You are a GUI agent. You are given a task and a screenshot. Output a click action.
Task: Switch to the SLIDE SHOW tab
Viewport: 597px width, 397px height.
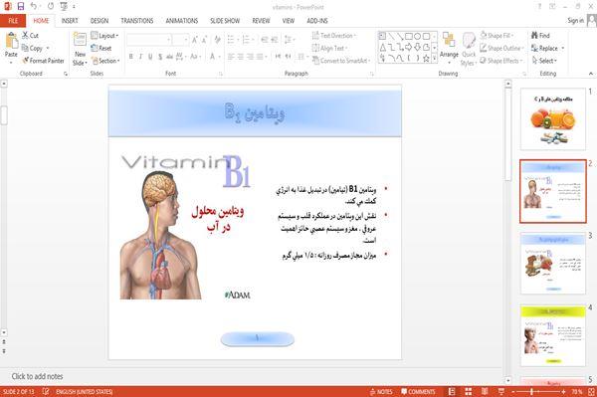point(225,21)
